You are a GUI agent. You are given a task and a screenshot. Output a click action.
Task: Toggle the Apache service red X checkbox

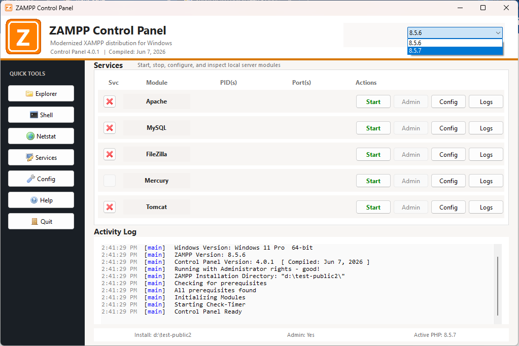pyautogui.click(x=110, y=101)
